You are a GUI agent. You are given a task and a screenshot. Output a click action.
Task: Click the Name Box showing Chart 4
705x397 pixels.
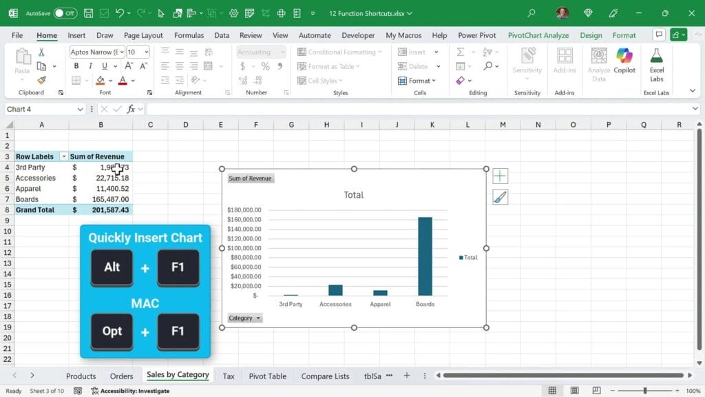[x=40, y=109]
